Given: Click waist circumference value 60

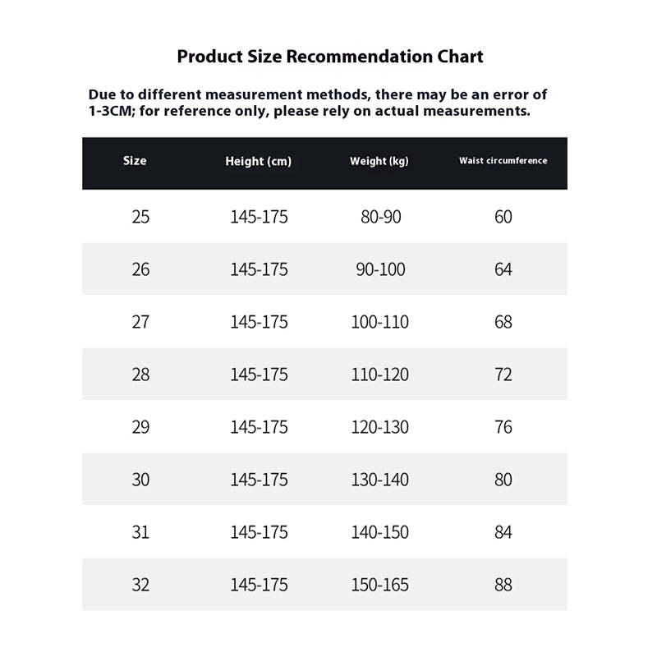Looking at the screenshot, I should (503, 217).
